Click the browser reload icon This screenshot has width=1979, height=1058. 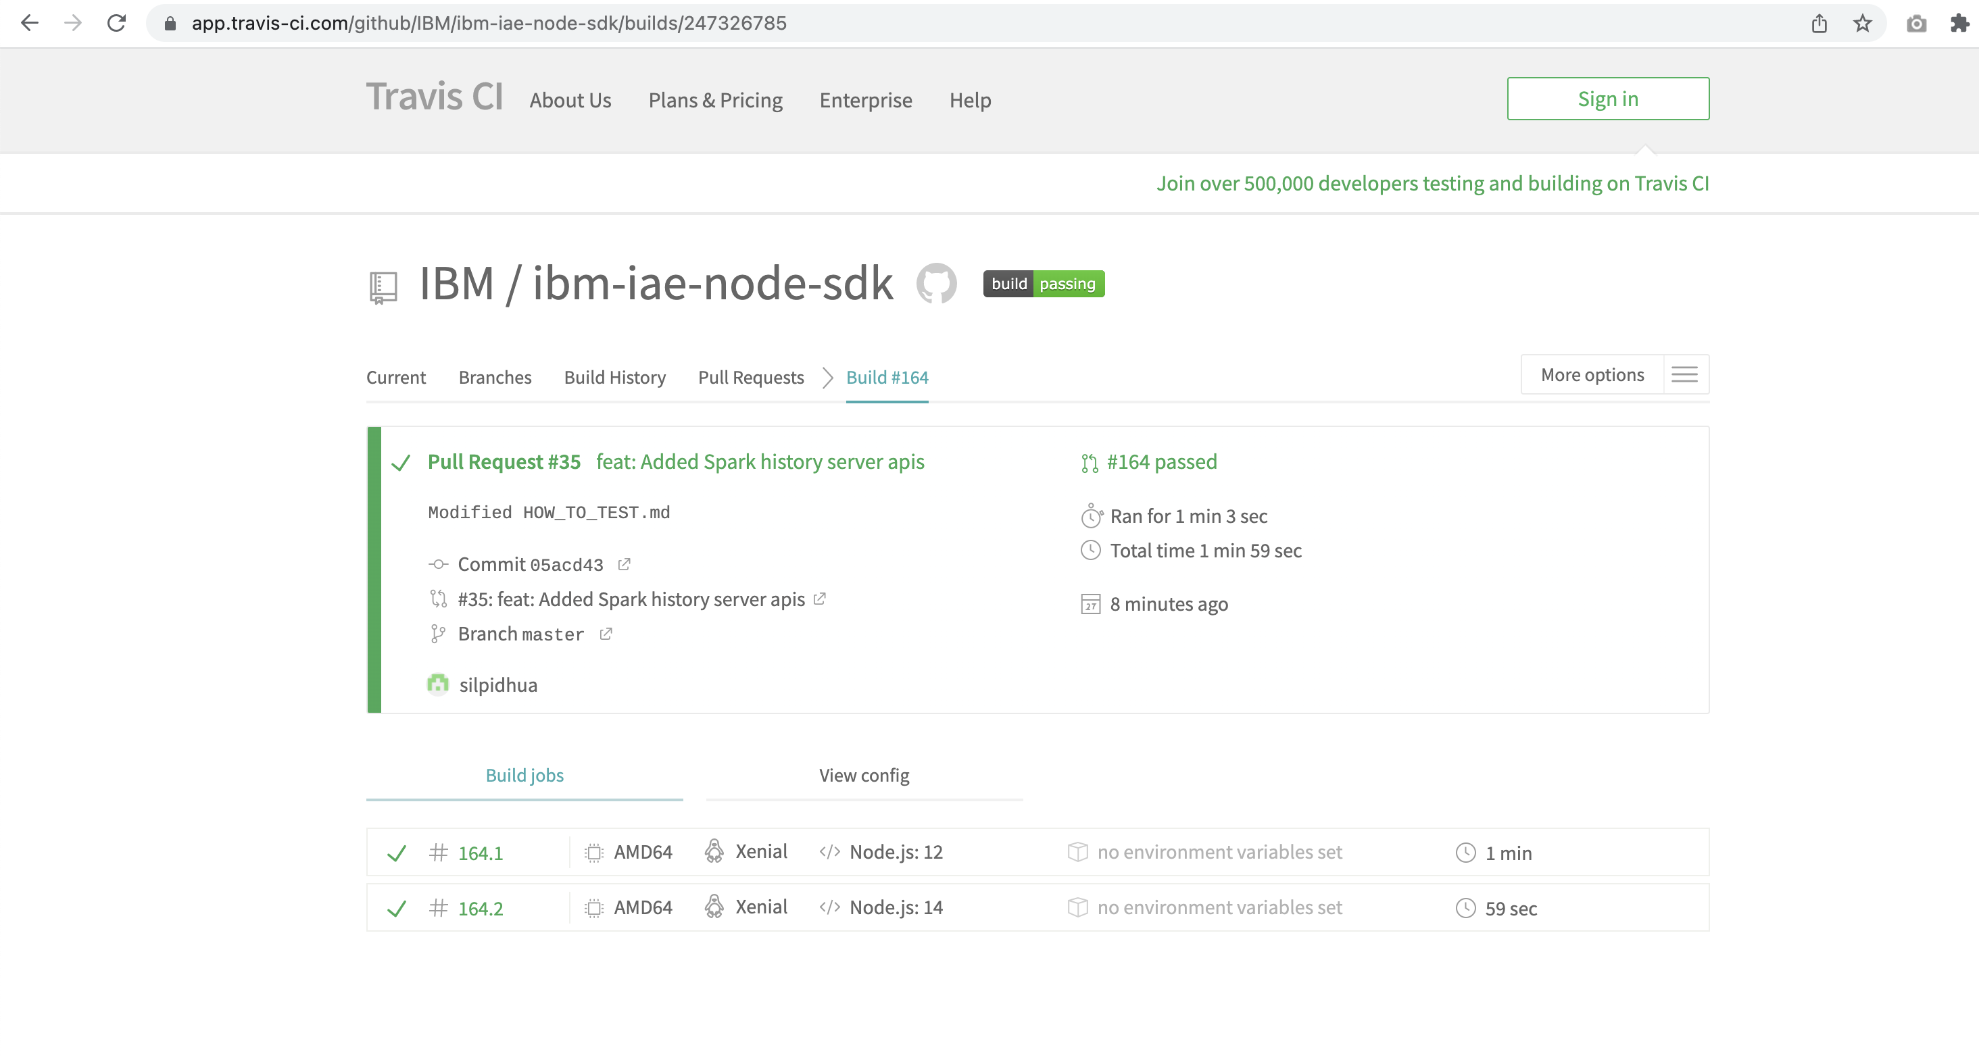117,23
